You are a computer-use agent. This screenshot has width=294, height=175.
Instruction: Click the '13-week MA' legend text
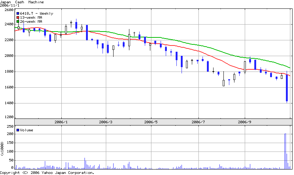pos(31,18)
